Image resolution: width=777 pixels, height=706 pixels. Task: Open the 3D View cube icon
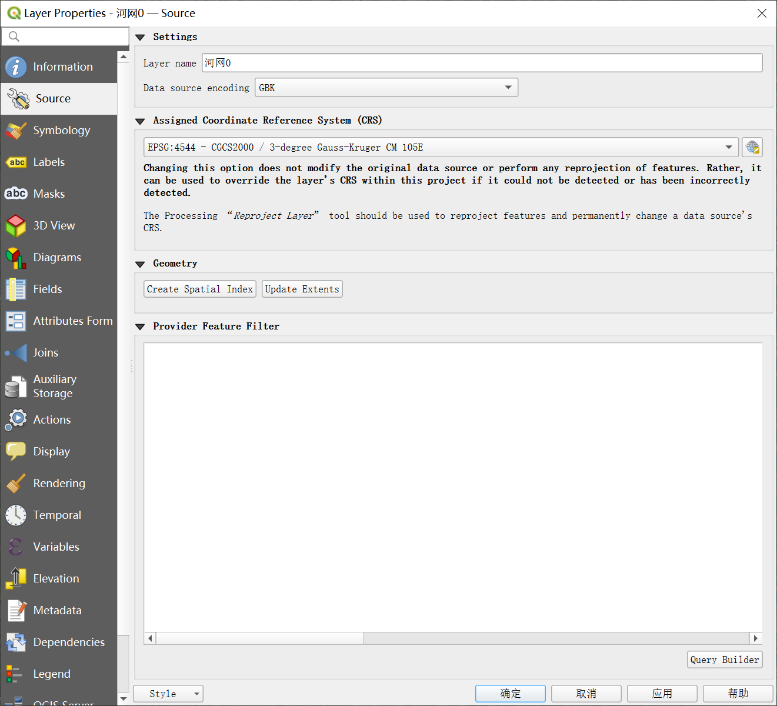(16, 226)
